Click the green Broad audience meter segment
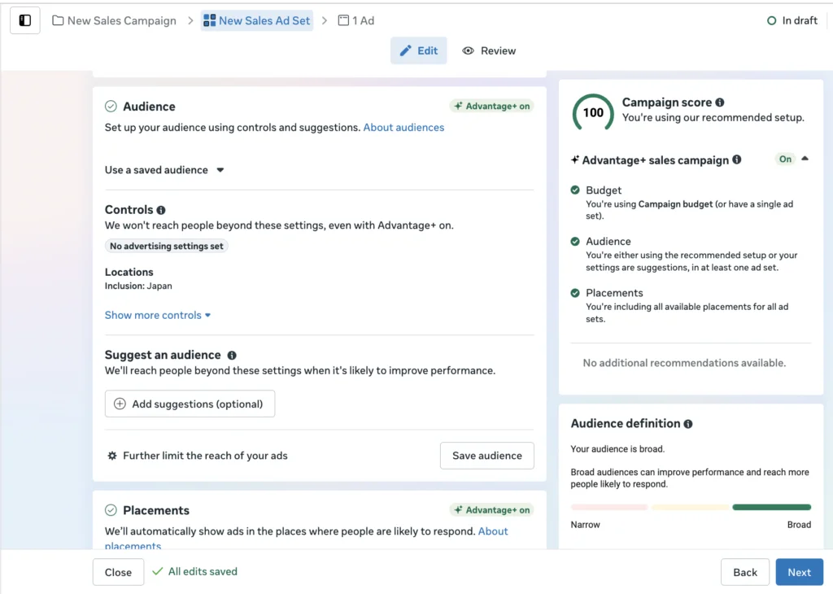833x594 pixels. (x=771, y=508)
